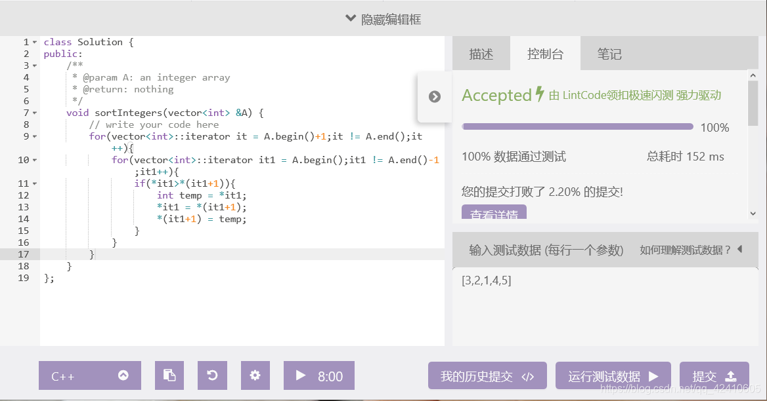Viewport: 767px width, 401px height.
Task: Fold the sortIntegers function at line 7
Action: (33, 112)
